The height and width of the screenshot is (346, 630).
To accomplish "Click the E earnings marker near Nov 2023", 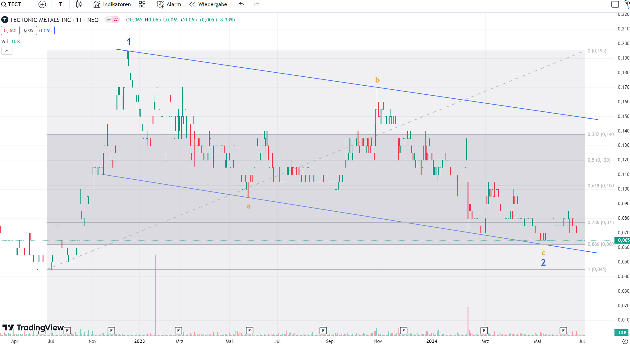I will [x=404, y=330].
